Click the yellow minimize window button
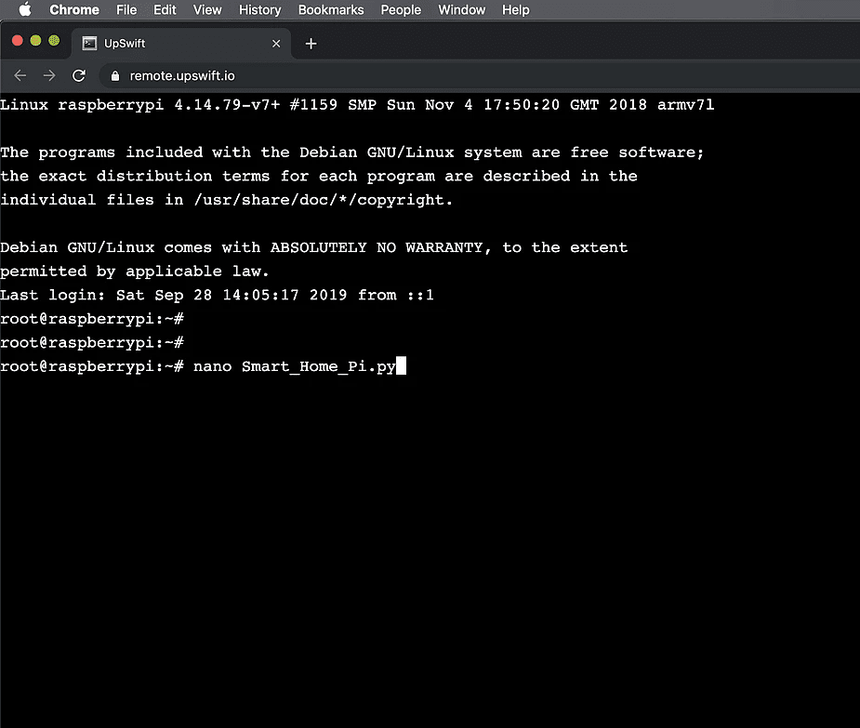This screenshot has width=860, height=728. [35, 41]
